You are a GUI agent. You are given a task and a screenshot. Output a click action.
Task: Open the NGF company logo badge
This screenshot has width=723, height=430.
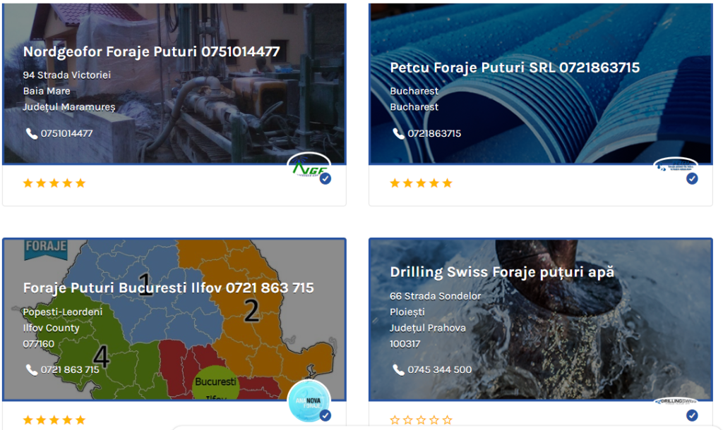click(309, 168)
